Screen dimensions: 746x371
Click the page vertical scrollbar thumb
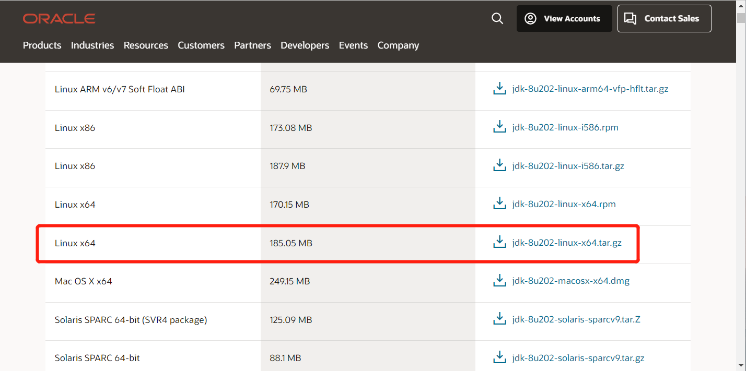(x=741, y=18)
